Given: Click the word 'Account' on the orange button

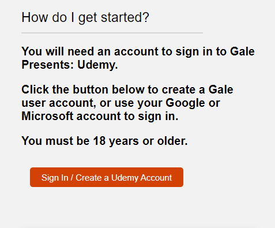Looking at the screenshot, I should [x=156, y=178].
